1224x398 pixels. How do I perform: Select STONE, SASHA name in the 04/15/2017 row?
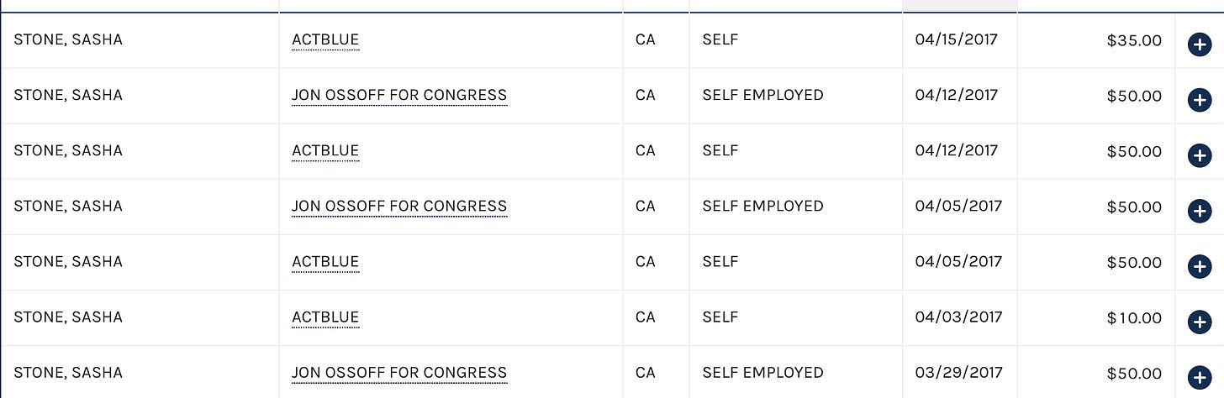click(68, 39)
